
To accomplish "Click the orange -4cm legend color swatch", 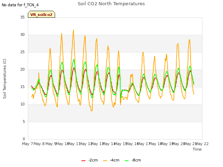I will click(x=105, y=161).
